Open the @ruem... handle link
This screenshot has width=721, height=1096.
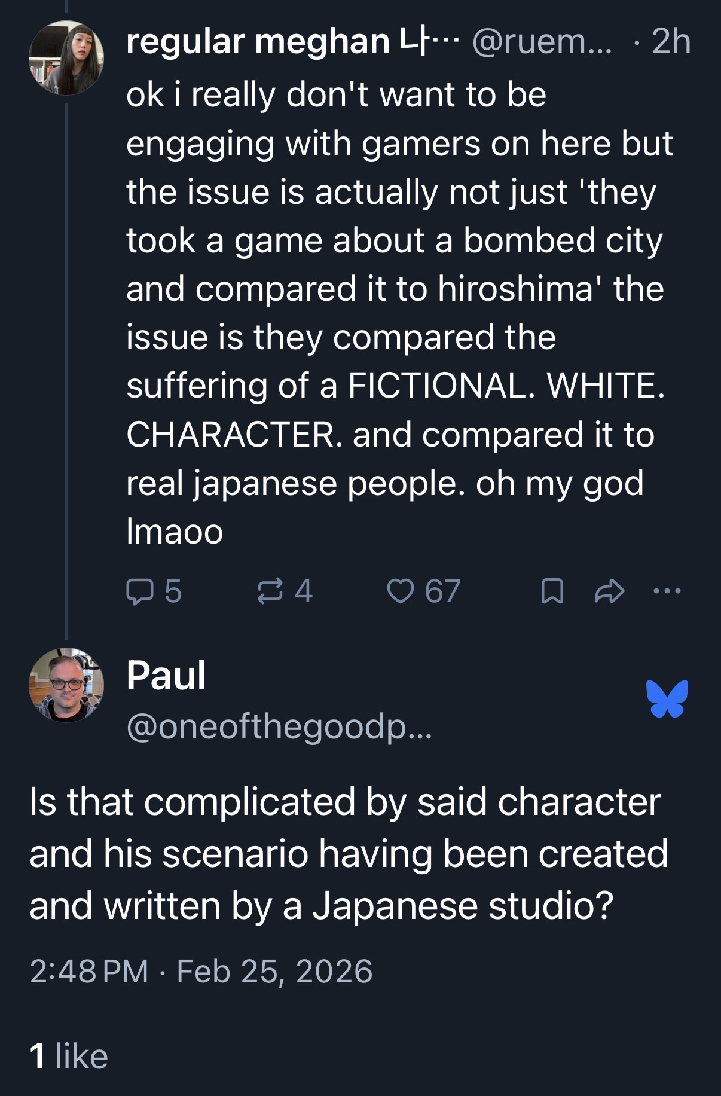point(542,42)
